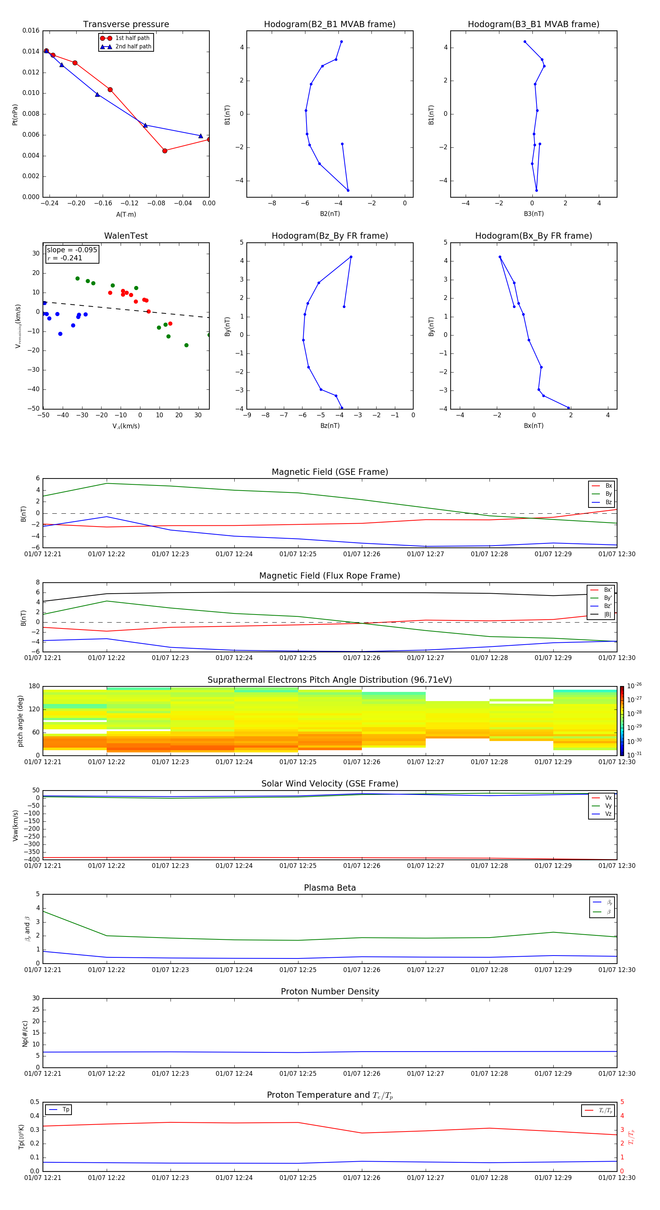Select '|B|' in Flux Rope Frame legend
This screenshot has width=660, height=1210.
pyautogui.click(x=601, y=615)
